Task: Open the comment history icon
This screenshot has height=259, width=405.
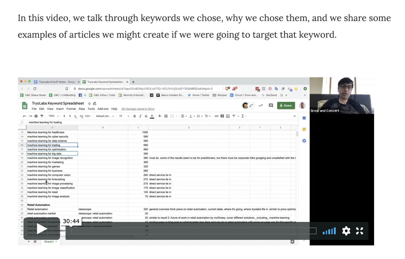Action: pyautogui.click(x=271, y=105)
